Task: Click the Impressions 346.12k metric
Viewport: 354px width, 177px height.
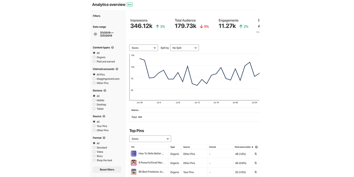Action: pos(141,26)
